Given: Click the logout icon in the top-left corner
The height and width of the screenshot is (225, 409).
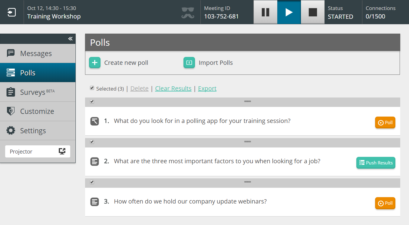Looking at the screenshot, I should point(11,12).
